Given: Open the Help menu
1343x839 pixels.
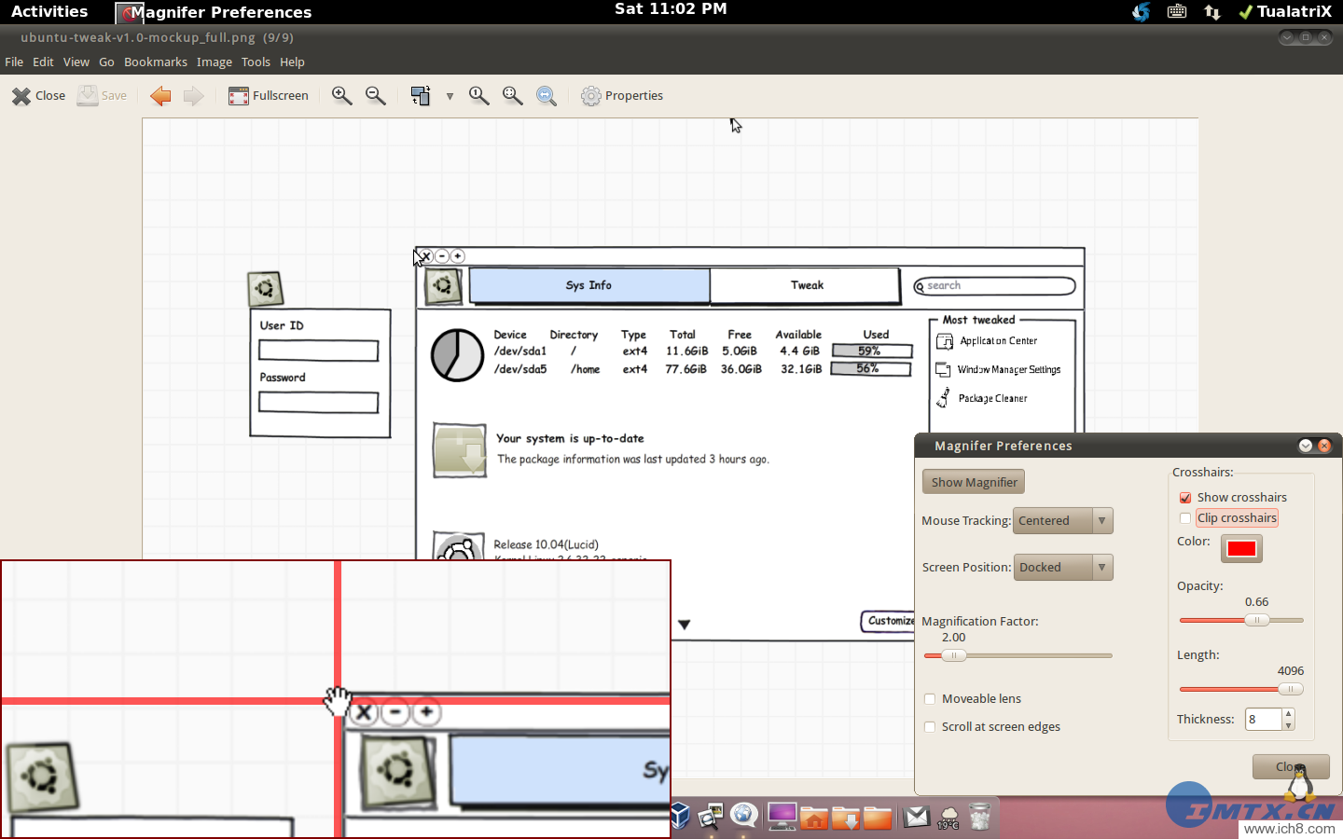Looking at the screenshot, I should tap(292, 62).
